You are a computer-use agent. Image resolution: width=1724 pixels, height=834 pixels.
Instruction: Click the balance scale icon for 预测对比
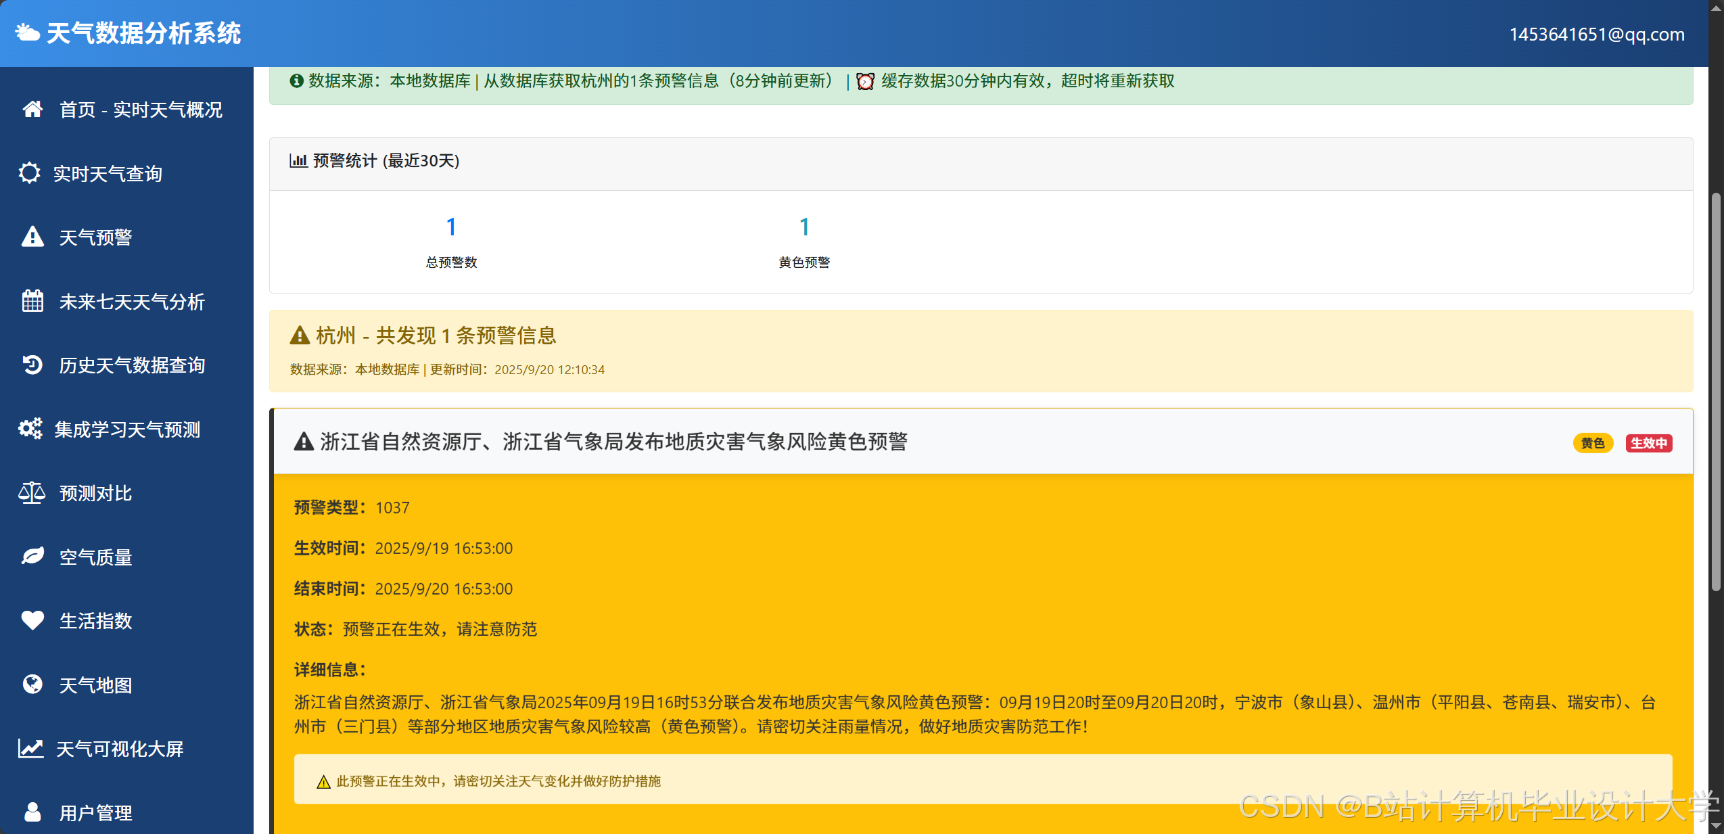[x=32, y=493]
